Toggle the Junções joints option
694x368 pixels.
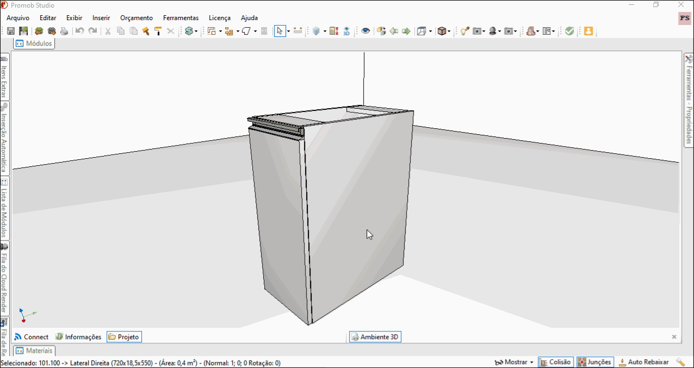595,362
